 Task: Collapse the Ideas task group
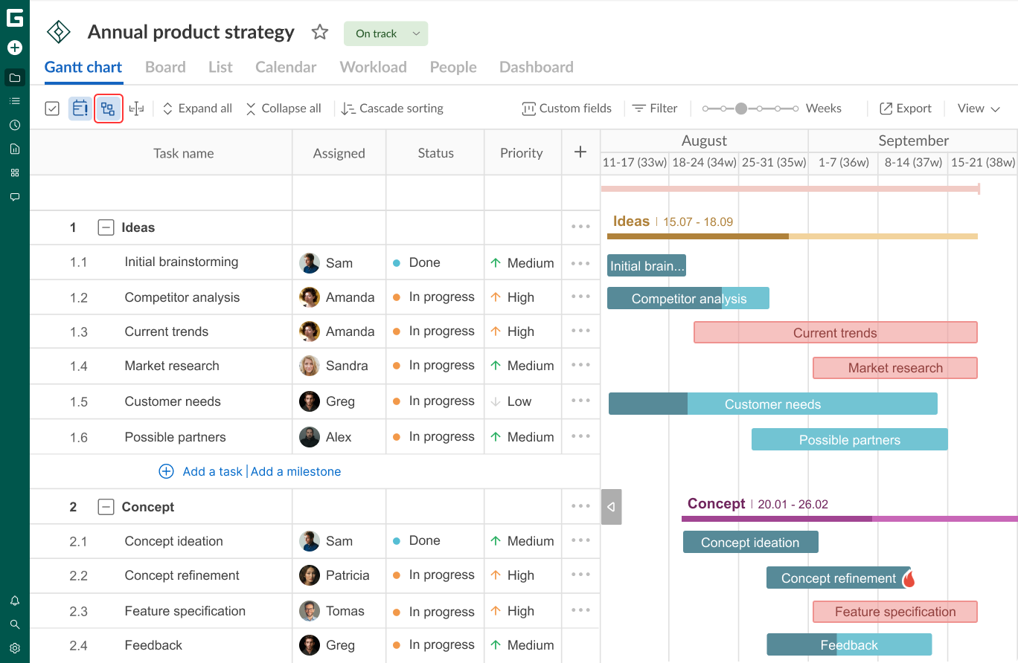[104, 227]
